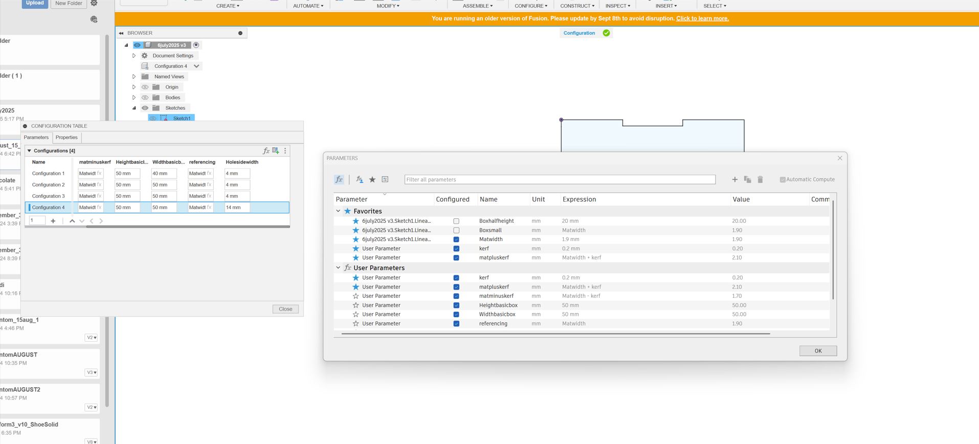Close the Configuration Table with the Close button
This screenshot has height=444, width=979.
(x=285, y=309)
